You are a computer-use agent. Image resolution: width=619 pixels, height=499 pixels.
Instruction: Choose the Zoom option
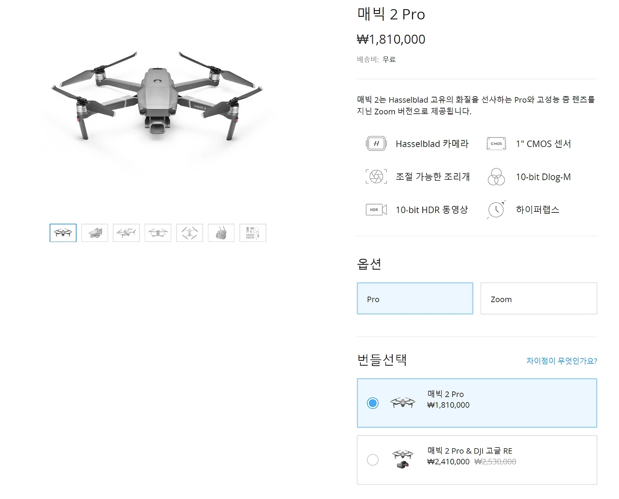pyautogui.click(x=539, y=299)
